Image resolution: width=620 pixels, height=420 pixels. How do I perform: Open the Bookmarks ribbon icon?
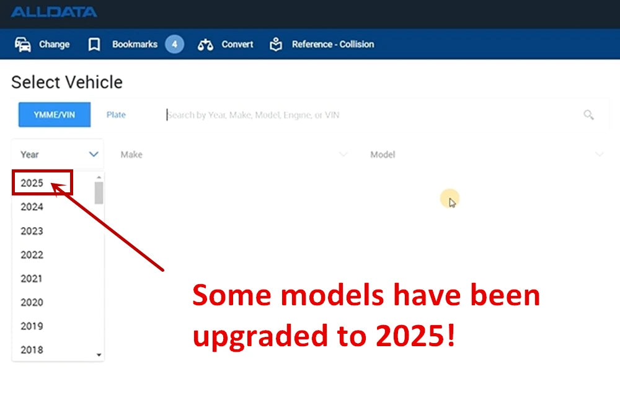pyautogui.click(x=94, y=45)
